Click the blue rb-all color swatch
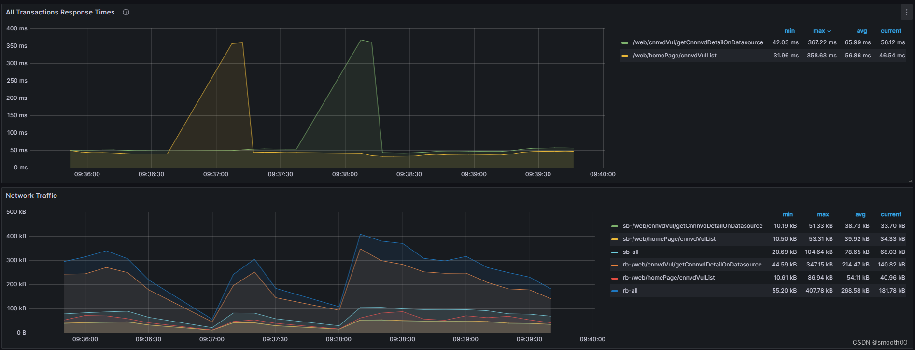Image resolution: width=915 pixels, height=350 pixels. (x=615, y=291)
